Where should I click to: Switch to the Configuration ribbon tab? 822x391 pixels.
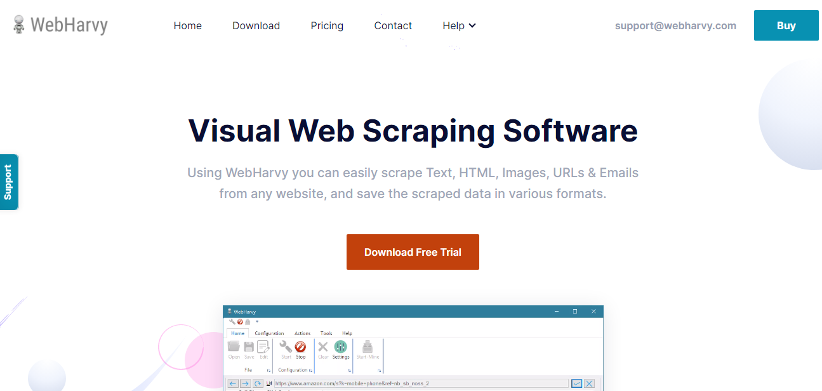point(269,333)
